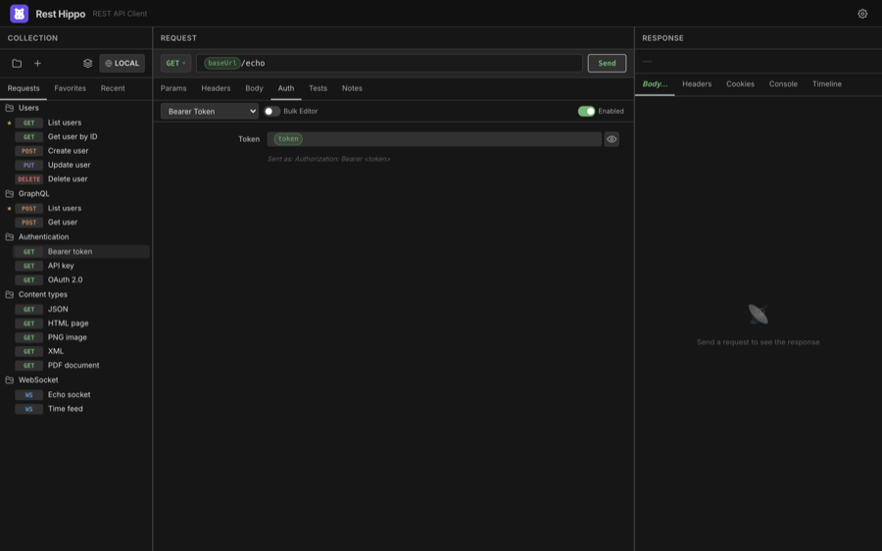Select the response Body tab
Image resolution: width=882 pixels, height=551 pixels.
pos(655,84)
